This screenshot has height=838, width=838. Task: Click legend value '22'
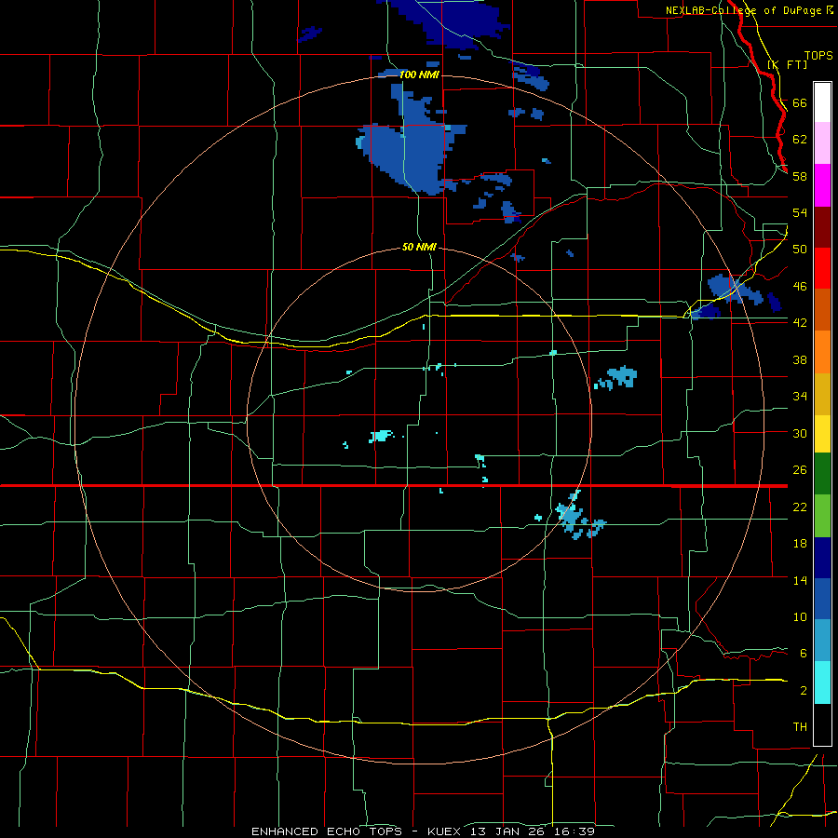(x=800, y=507)
